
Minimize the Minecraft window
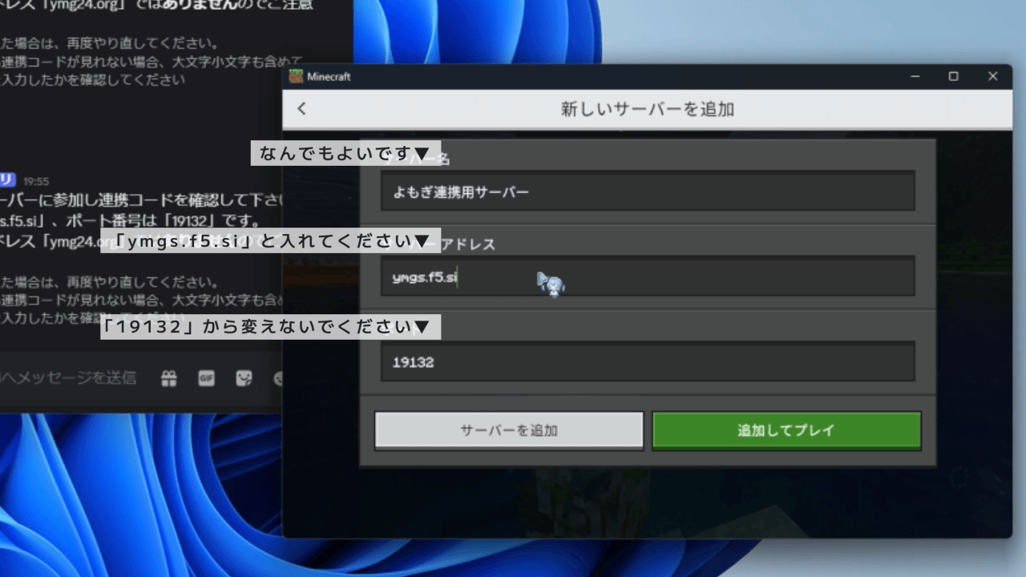click(x=915, y=76)
